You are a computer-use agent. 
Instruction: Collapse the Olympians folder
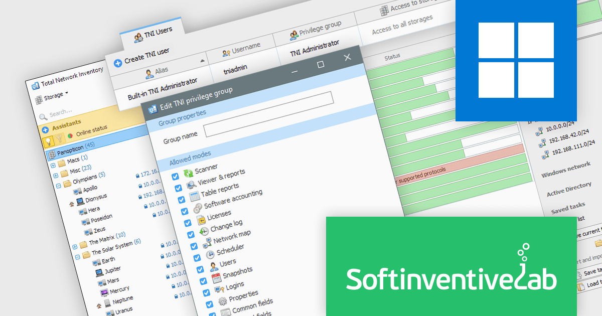58,185
